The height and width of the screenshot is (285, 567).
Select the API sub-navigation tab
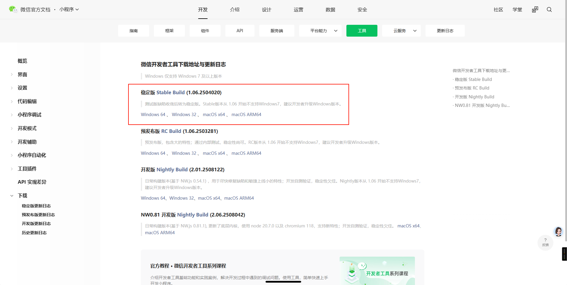coord(240,31)
